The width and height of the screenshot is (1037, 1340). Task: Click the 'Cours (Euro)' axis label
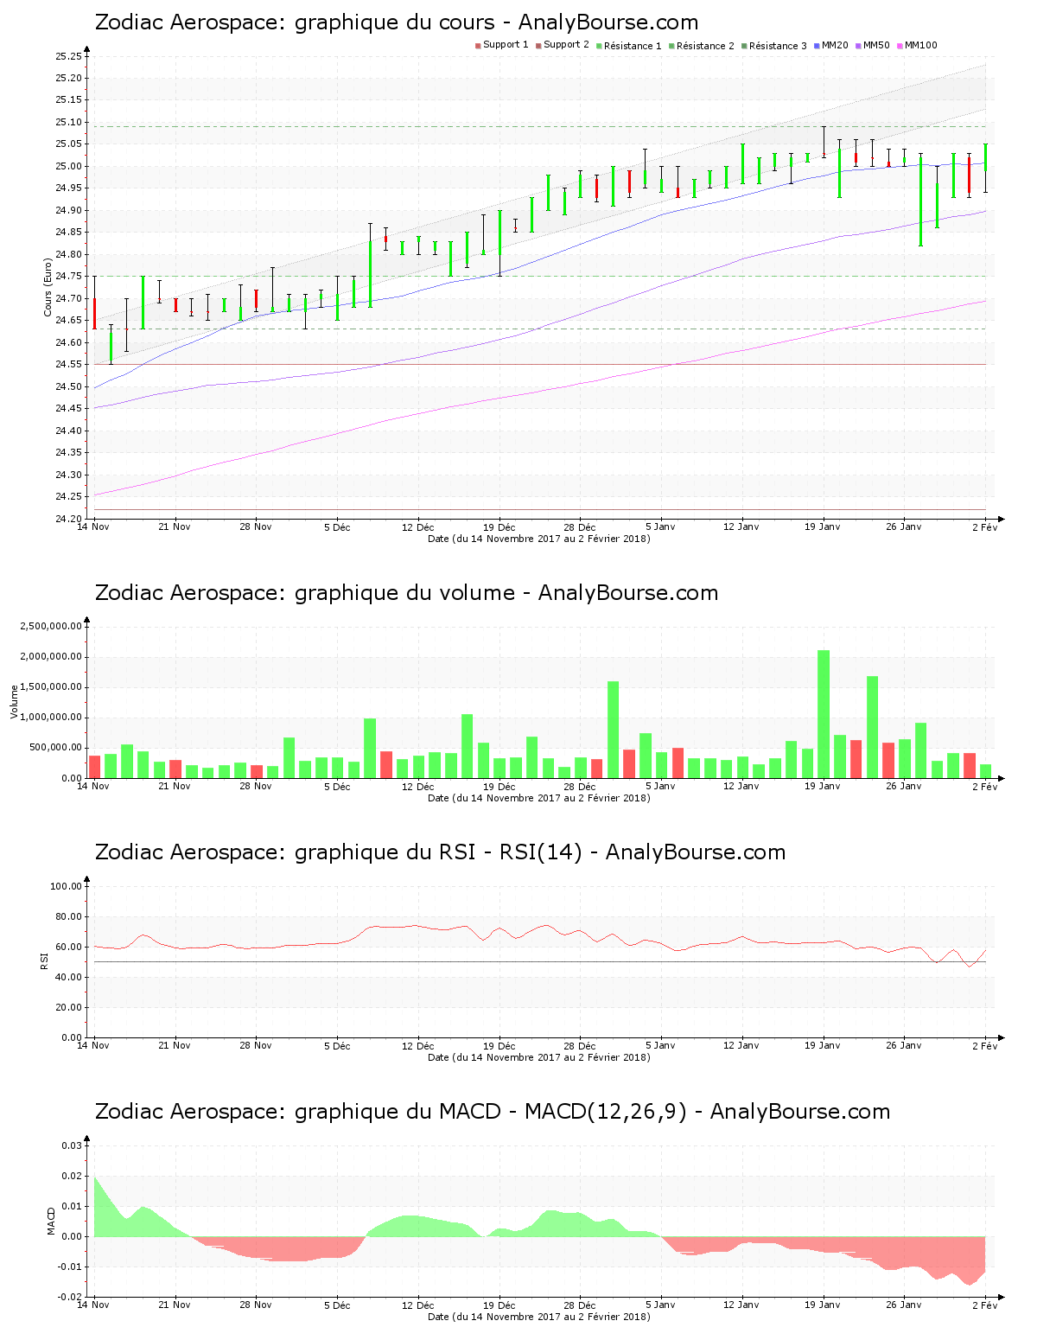[48, 288]
